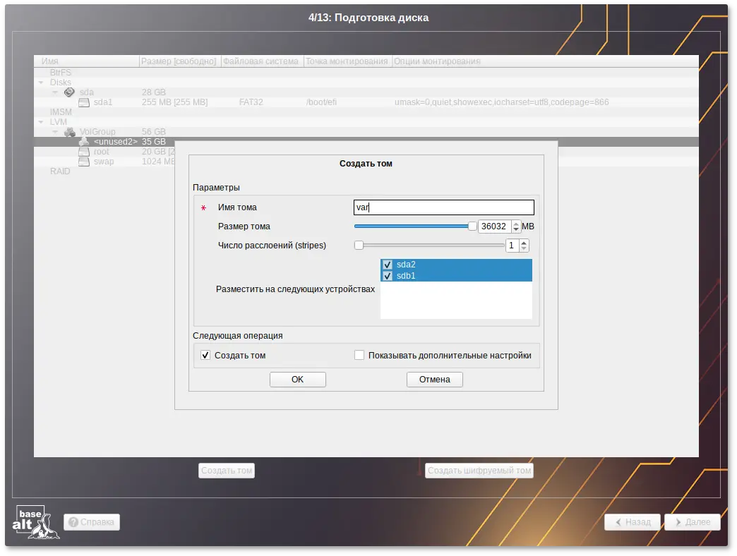Screen dimensions: 737x556
Task: Click the volume size slider handle
Action: point(472,226)
